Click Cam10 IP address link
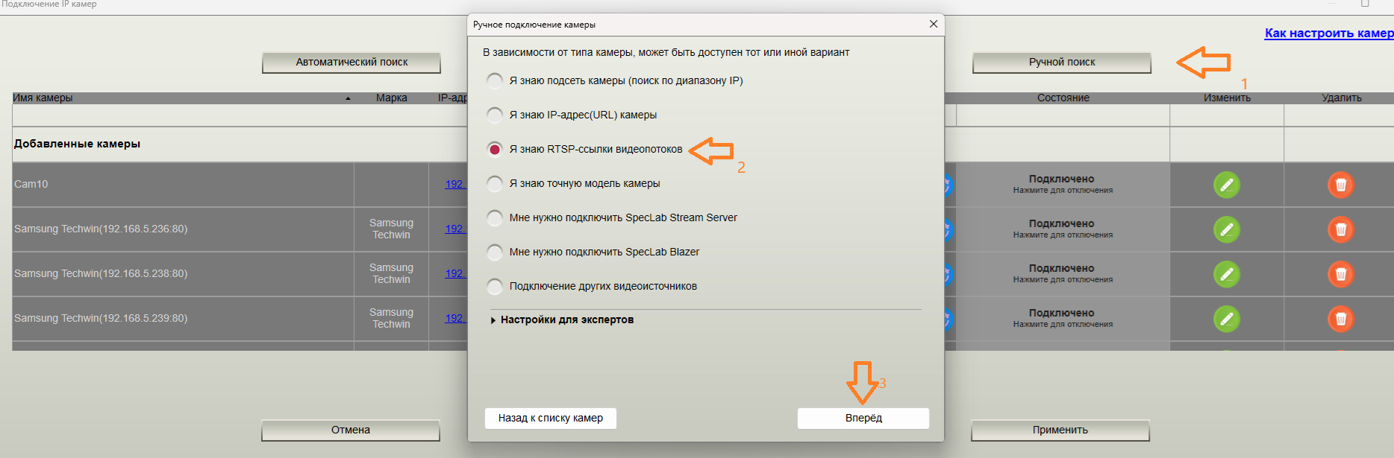This screenshot has width=1394, height=458. point(454,184)
